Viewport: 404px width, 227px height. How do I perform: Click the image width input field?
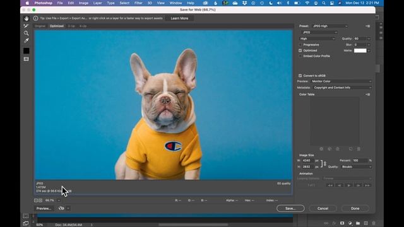tap(308, 160)
